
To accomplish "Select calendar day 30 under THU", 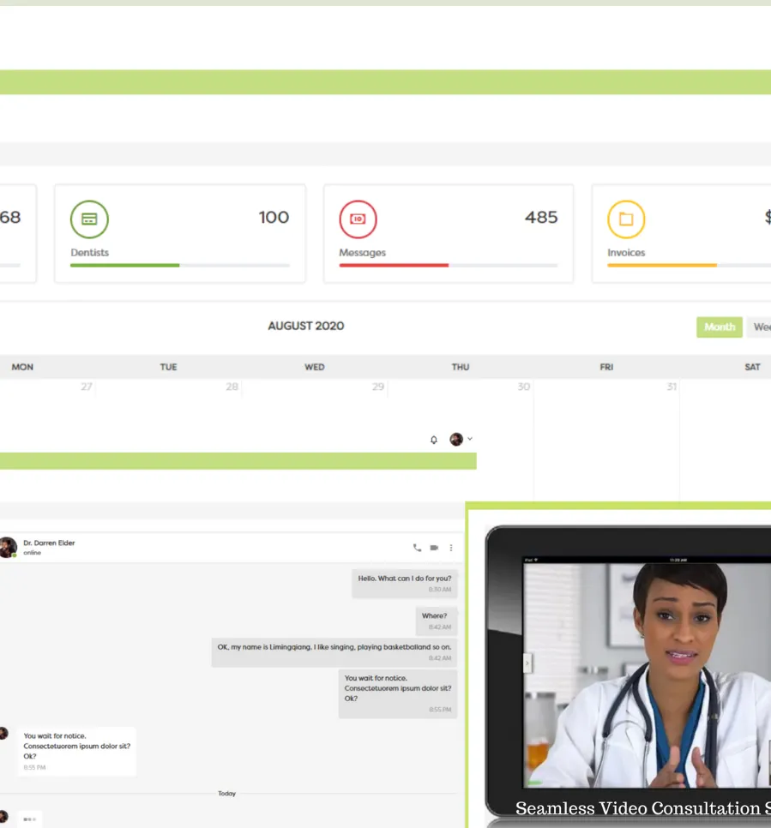I will pyautogui.click(x=523, y=387).
